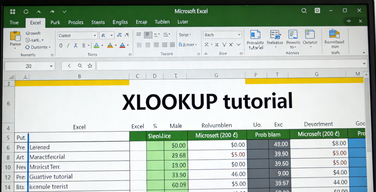This screenshot has width=376, height=192.
Task: Click the Fkeleatoa table icon
Action: pyautogui.click(x=275, y=34)
